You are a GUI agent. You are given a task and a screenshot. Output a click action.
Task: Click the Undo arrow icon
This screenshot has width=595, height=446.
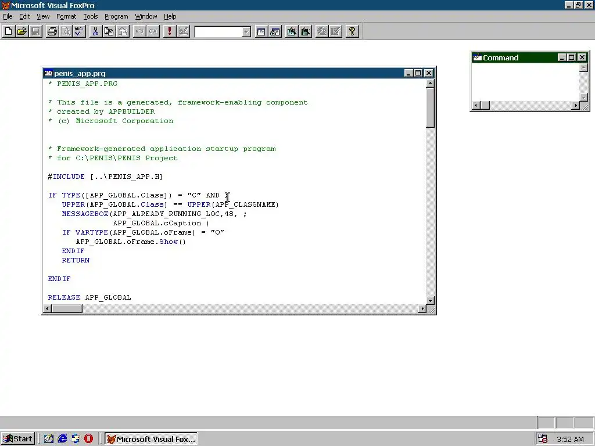click(139, 31)
